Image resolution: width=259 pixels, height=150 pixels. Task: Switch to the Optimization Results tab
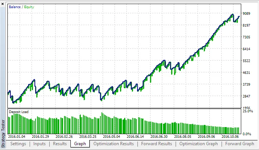point(113,144)
